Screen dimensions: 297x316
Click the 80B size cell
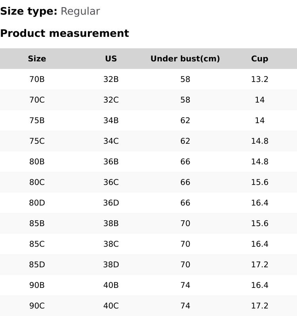[x=37, y=162]
